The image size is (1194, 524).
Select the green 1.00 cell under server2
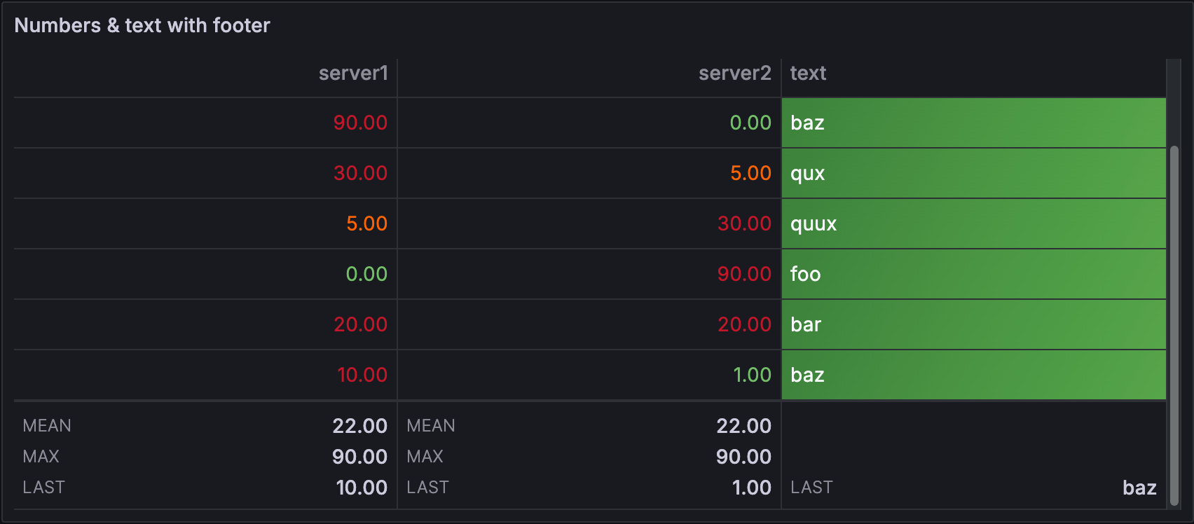(752, 375)
